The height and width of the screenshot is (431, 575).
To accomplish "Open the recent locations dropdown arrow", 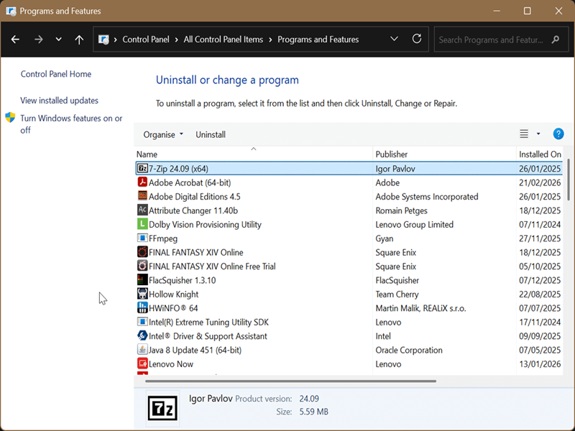I will (x=58, y=40).
